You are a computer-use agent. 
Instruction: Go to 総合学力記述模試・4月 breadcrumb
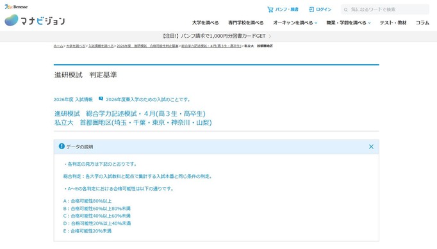(211, 46)
